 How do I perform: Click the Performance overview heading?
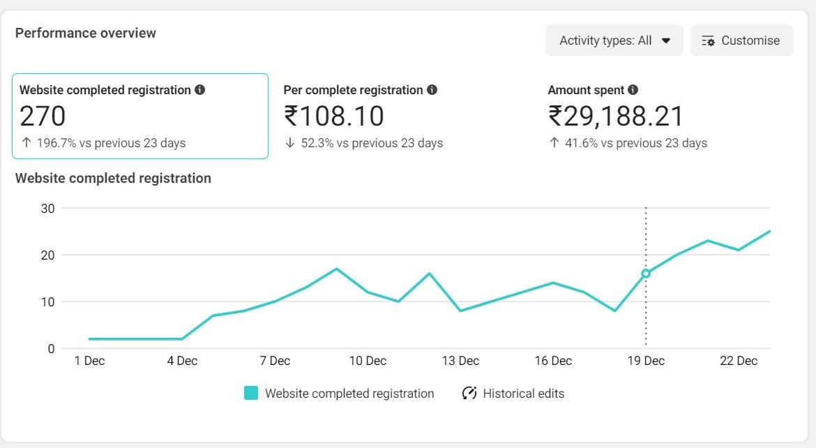(85, 32)
